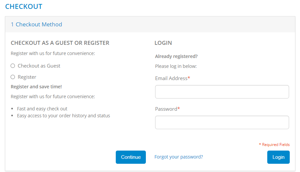
Task: Click the "Checkout as a Guest or Register" heading
Action: point(60,43)
